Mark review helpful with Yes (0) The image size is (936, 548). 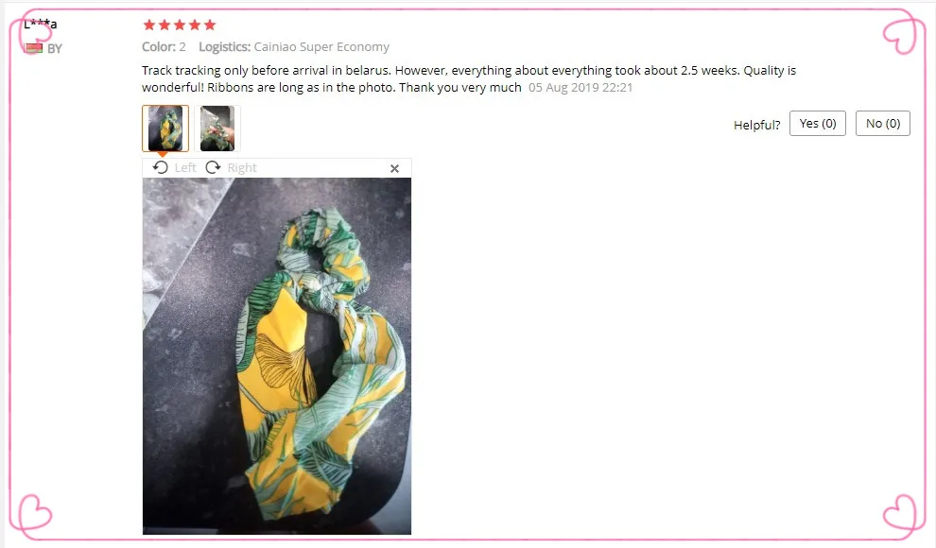(817, 124)
